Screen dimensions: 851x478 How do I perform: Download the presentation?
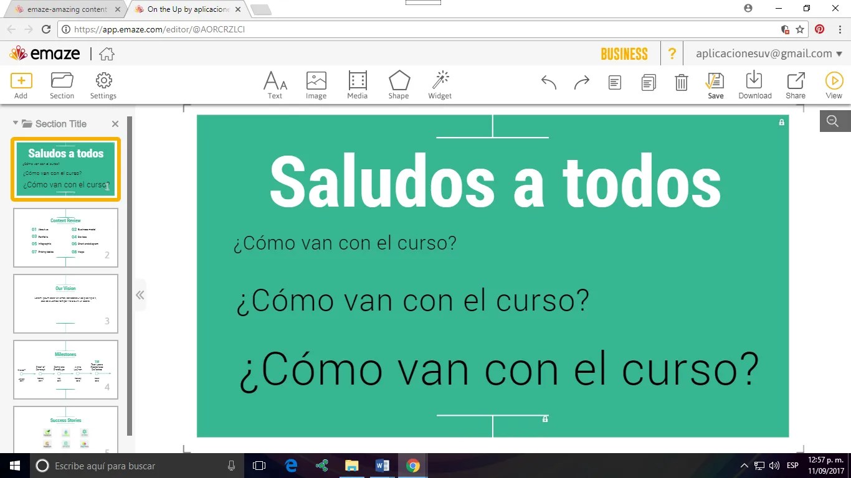coord(755,85)
